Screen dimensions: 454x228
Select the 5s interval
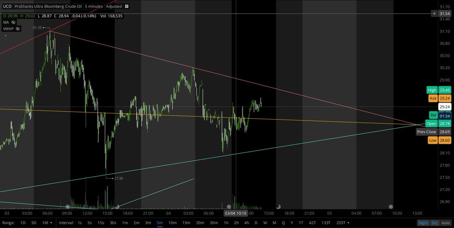(90, 223)
